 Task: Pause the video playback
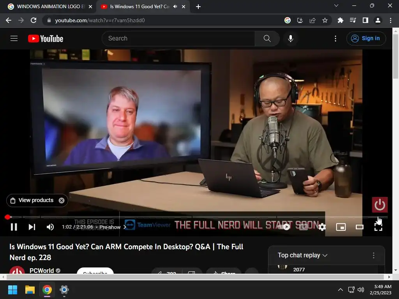tap(14, 227)
